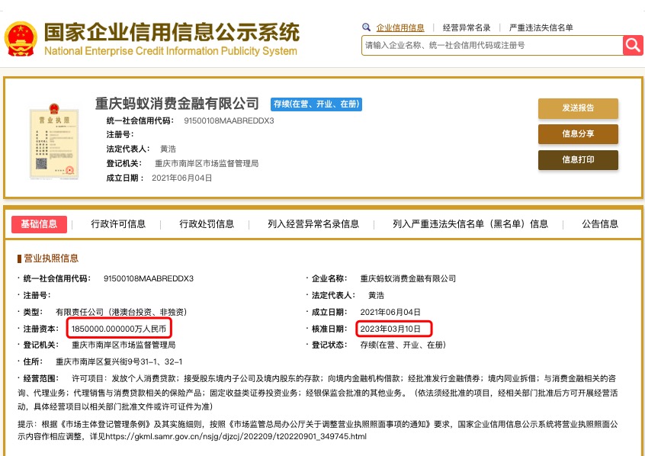Image resolution: width=645 pixels, height=456 pixels.
Task: Choose the 严重违法失信名单 search category
Action: coord(541,27)
